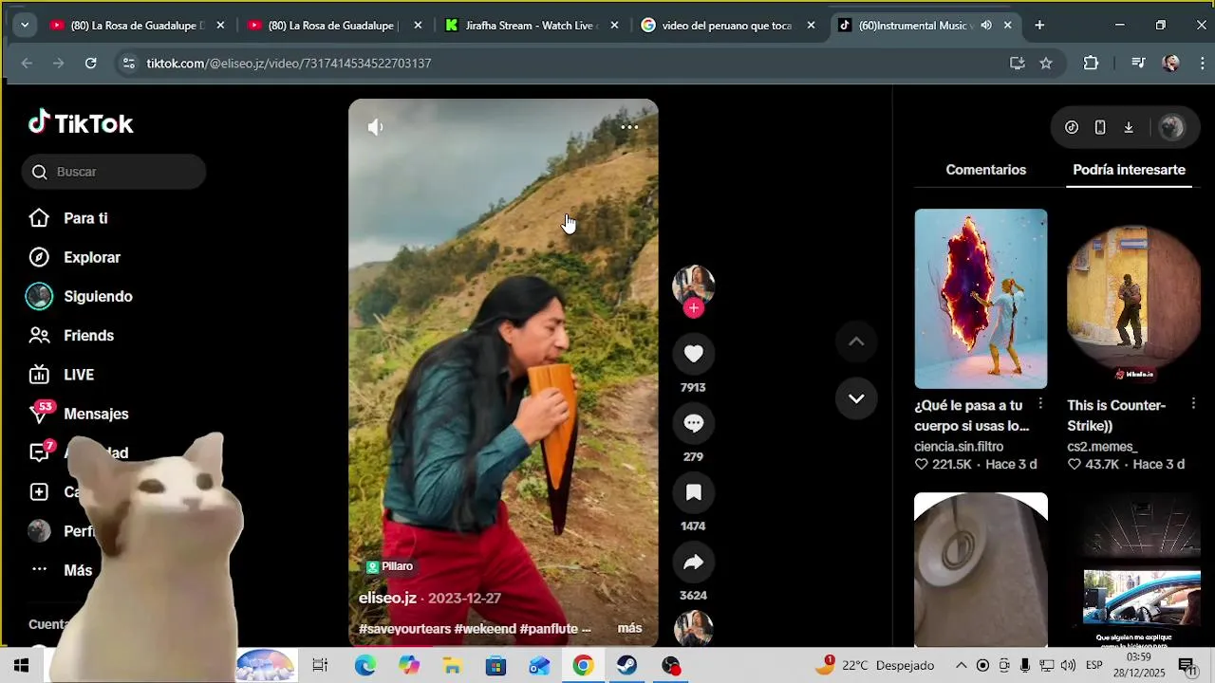
Task: Open Task View on taskbar
Action: 320,666
